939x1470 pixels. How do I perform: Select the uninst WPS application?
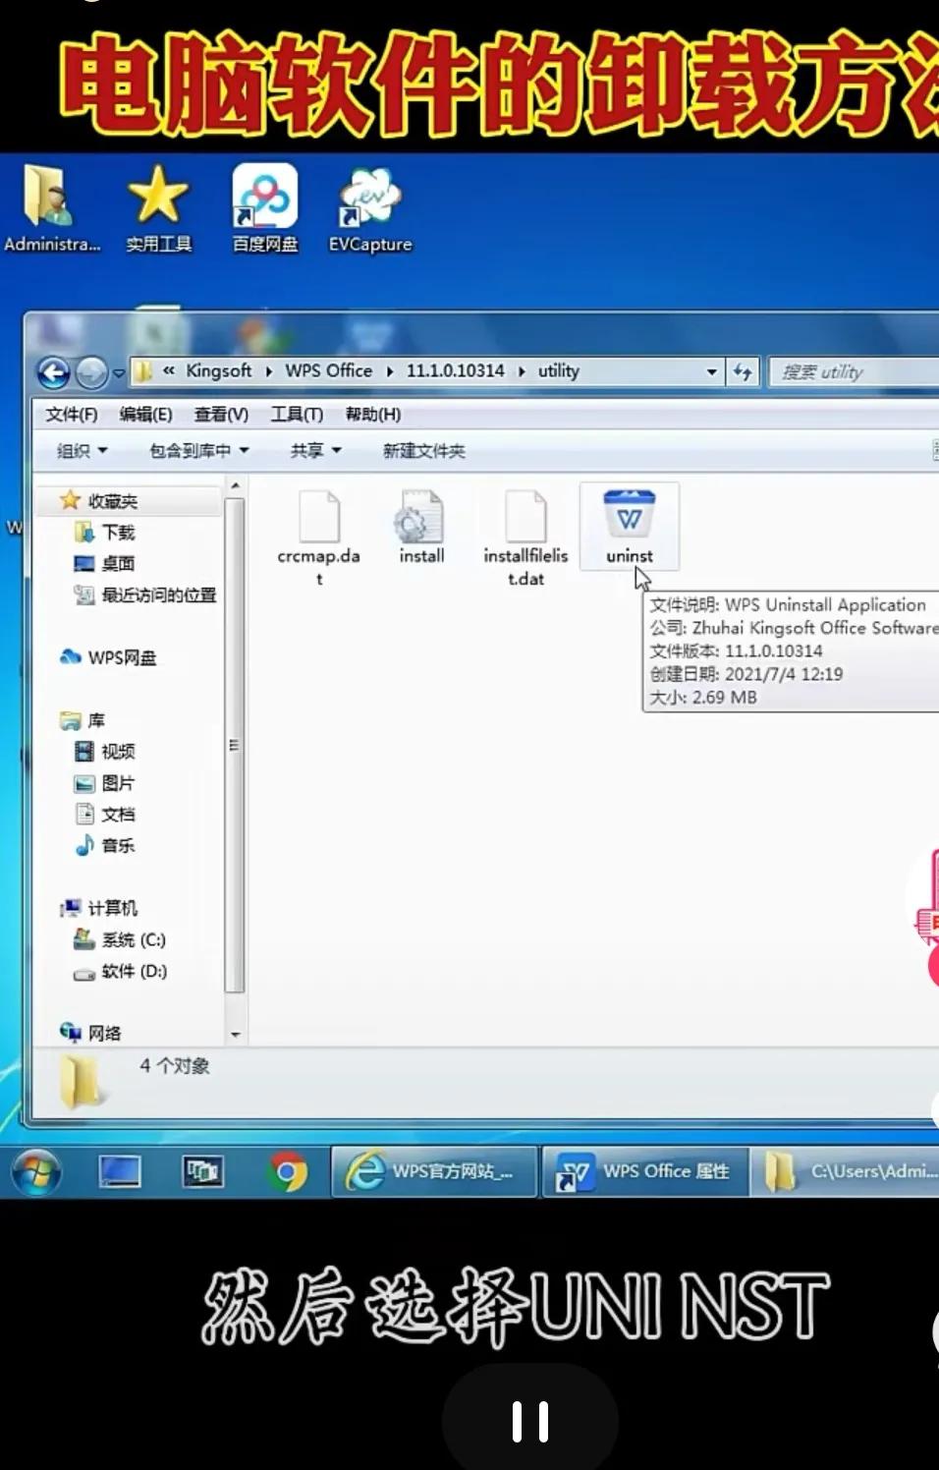[x=629, y=527]
